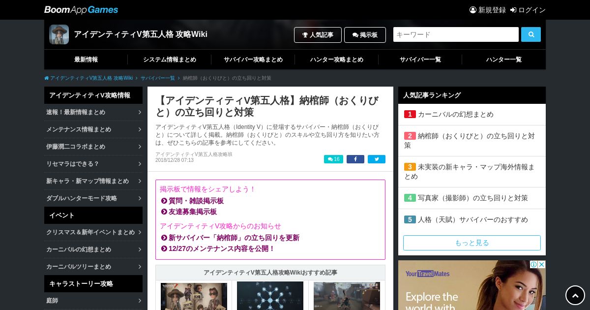Click アイデンティティV第五人格攻略班 author text
The image size is (590, 310).
pos(194,154)
